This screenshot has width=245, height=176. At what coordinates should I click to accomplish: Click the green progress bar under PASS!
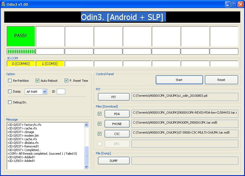click(21, 51)
